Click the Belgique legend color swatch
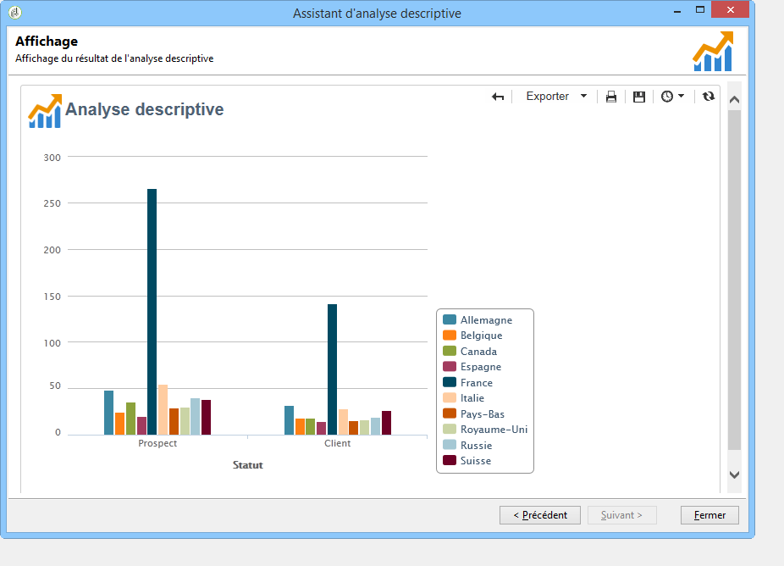This screenshot has width=784, height=566. click(450, 335)
